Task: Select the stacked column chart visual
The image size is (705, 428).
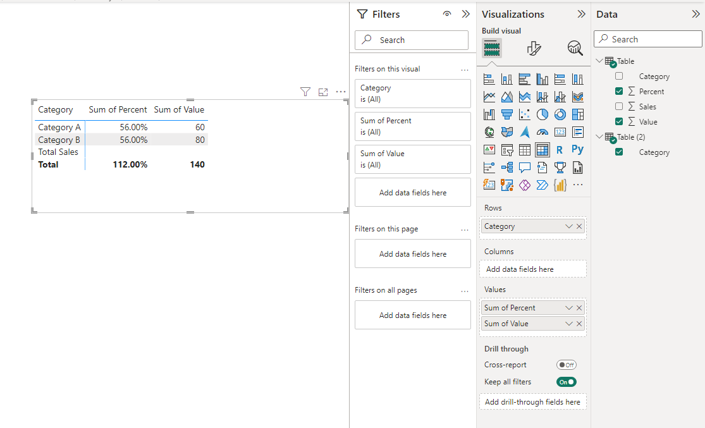Action: 506,80
